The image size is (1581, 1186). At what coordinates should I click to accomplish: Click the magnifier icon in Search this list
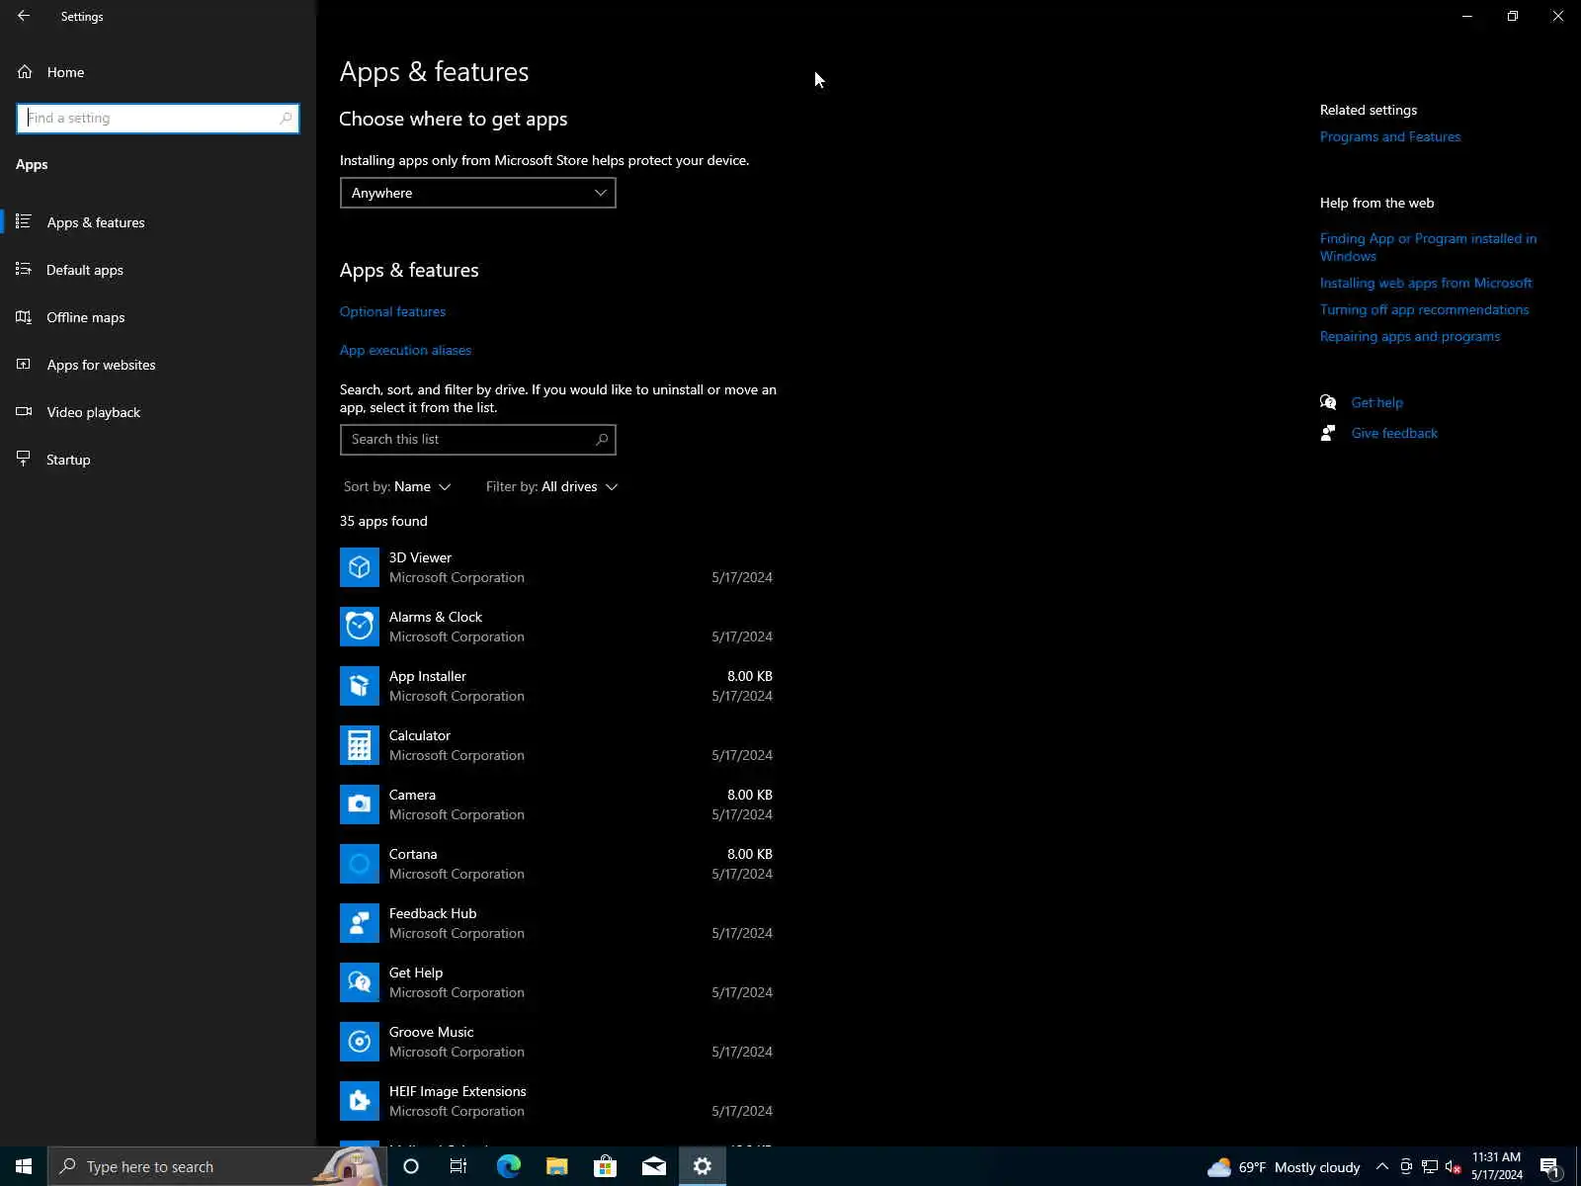602,440
